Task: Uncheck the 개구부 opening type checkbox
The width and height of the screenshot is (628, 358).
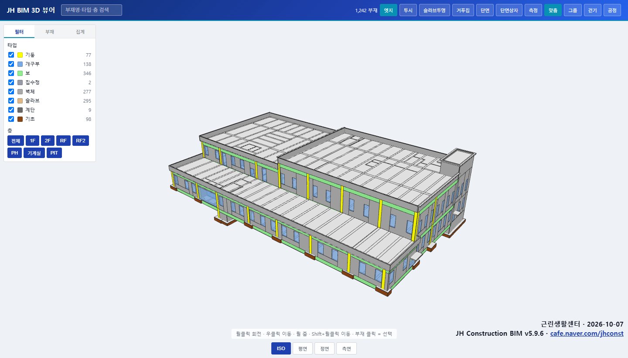Action: pos(11,64)
